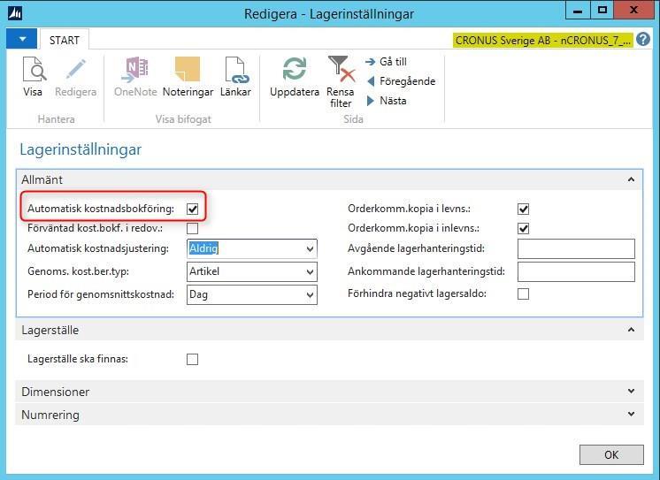Image resolution: width=660 pixels, height=480 pixels.
Task: Click the Uppdatera refresh icon
Action: (x=295, y=70)
